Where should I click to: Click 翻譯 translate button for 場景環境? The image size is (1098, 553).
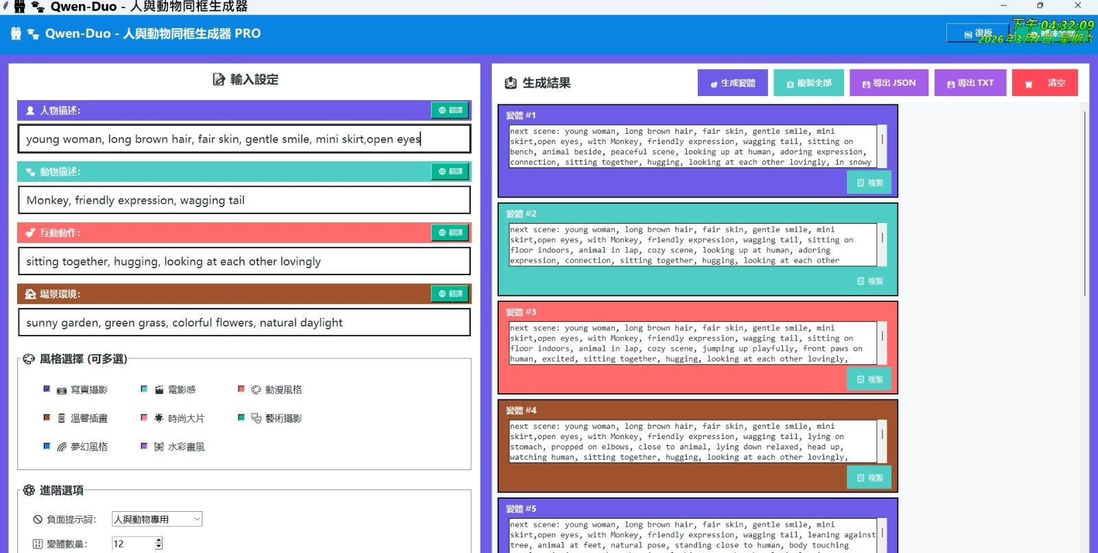[x=450, y=294]
